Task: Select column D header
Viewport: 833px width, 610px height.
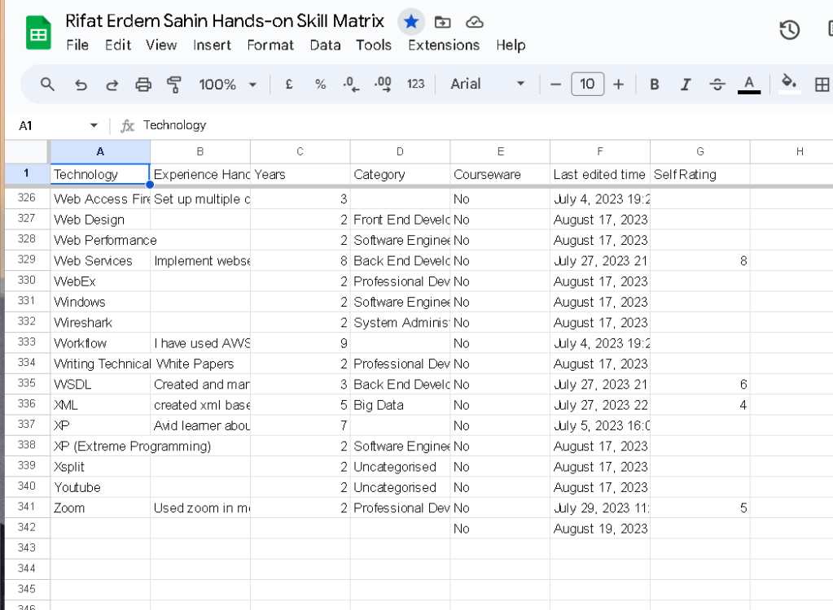Action: point(400,152)
